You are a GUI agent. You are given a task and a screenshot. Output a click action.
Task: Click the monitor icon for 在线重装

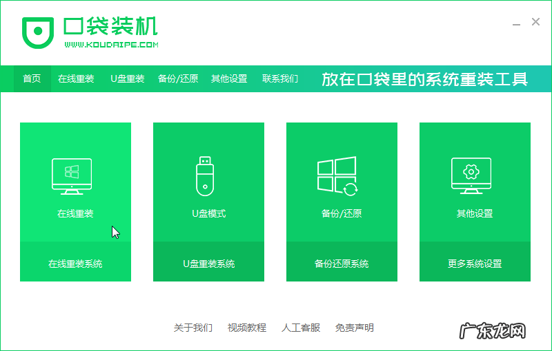(72, 176)
